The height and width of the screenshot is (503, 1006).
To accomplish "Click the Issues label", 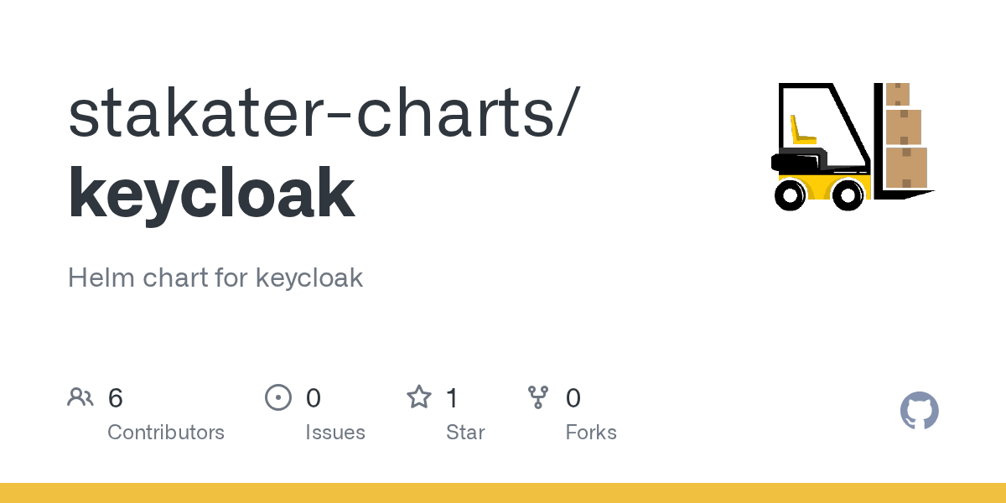I will (335, 433).
